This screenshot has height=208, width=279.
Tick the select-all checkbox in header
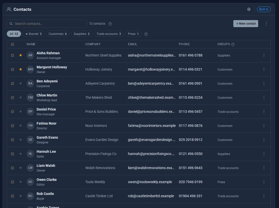tap(13, 44)
